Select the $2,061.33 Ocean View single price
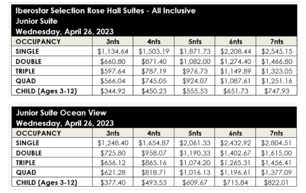 click(x=195, y=143)
